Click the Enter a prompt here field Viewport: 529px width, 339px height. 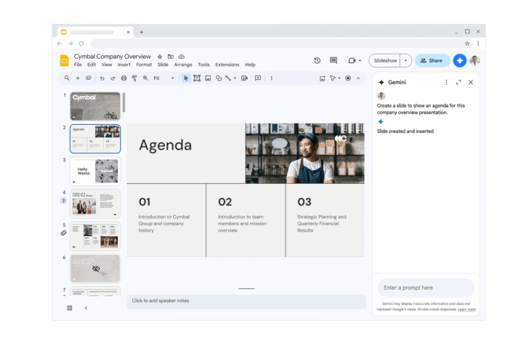click(x=426, y=287)
